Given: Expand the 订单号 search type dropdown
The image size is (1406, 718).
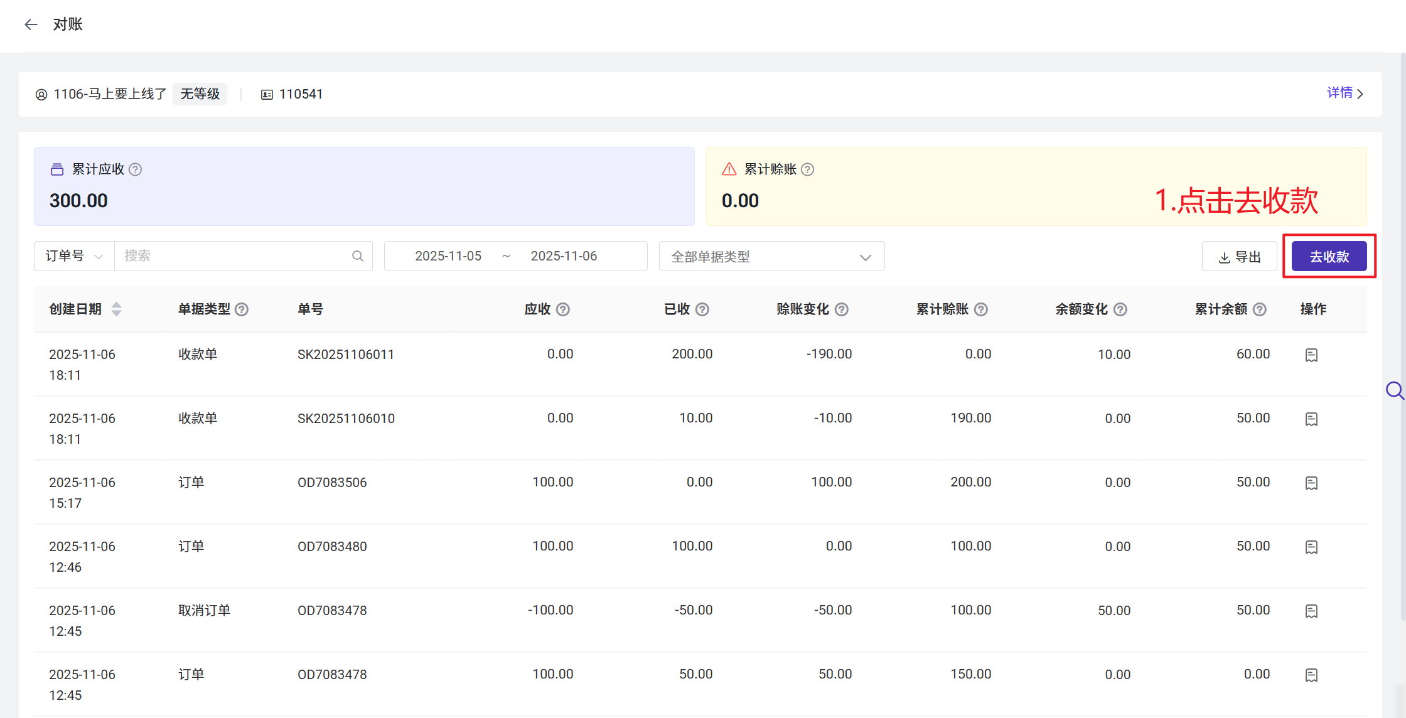Looking at the screenshot, I should pyautogui.click(x=74, y=256).
